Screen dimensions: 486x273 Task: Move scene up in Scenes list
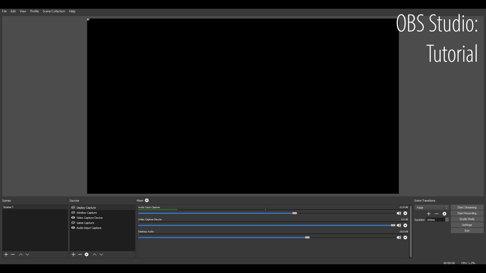point(21,254)
